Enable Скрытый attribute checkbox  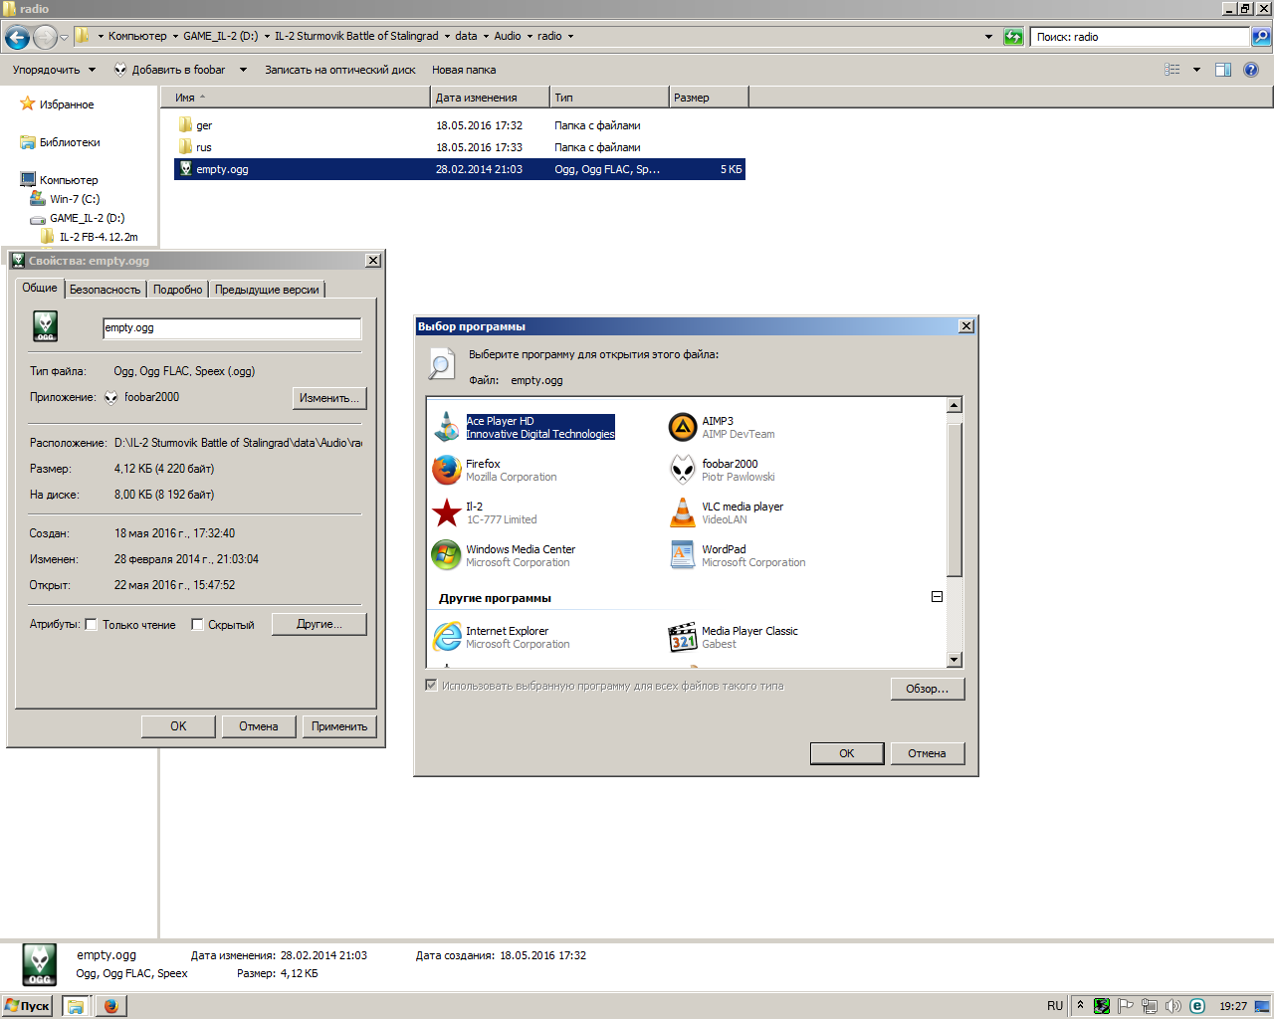[x=197, y=625]
